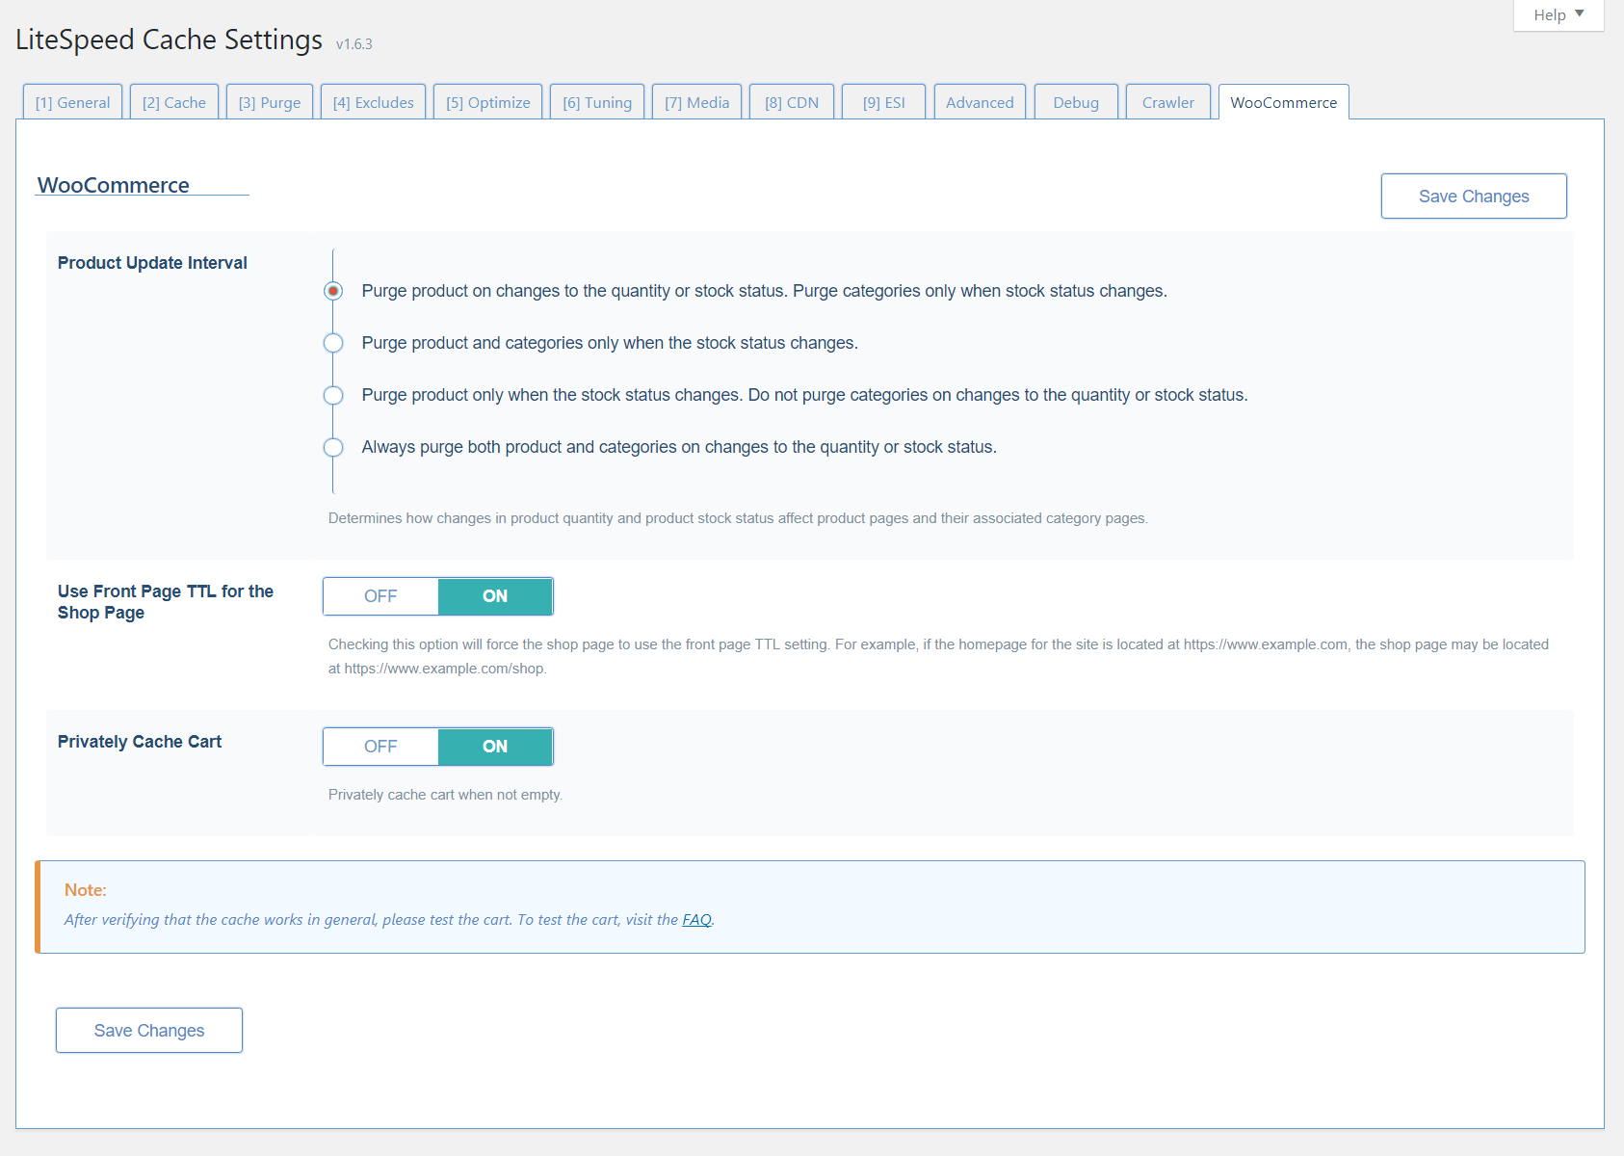Switch to the [6] Tuning tab
1624x1156 pixels.
(x=597, y=102)
